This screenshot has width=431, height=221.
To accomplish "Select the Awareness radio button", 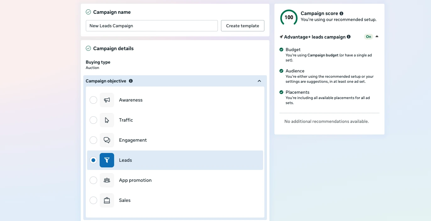I will coord(93,100).
